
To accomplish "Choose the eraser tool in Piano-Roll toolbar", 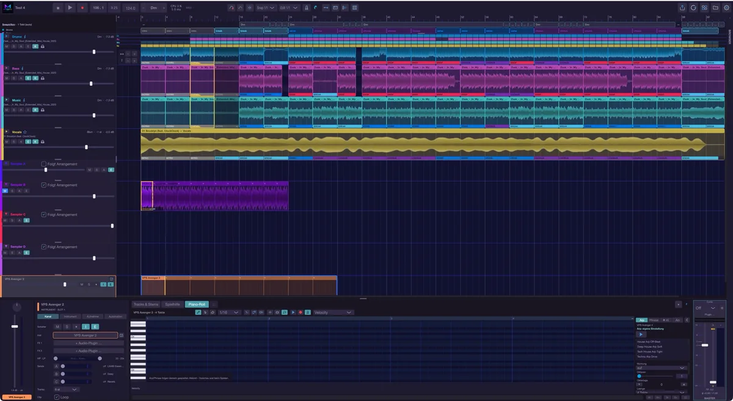I will pos(212,312).
